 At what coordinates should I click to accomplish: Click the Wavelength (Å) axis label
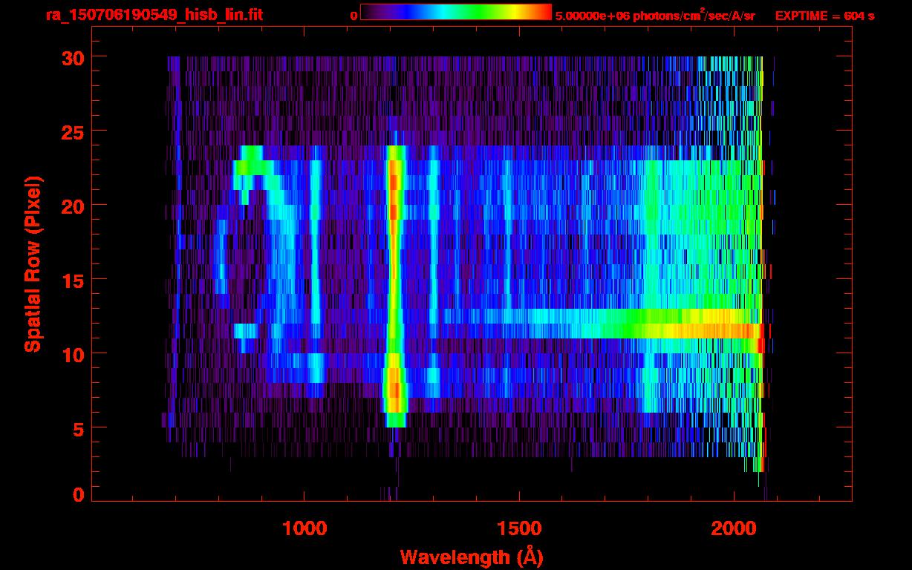point(468,557)
